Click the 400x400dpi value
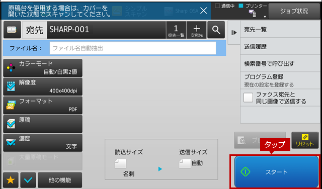The image size is (322, 189). pos(63,91)
